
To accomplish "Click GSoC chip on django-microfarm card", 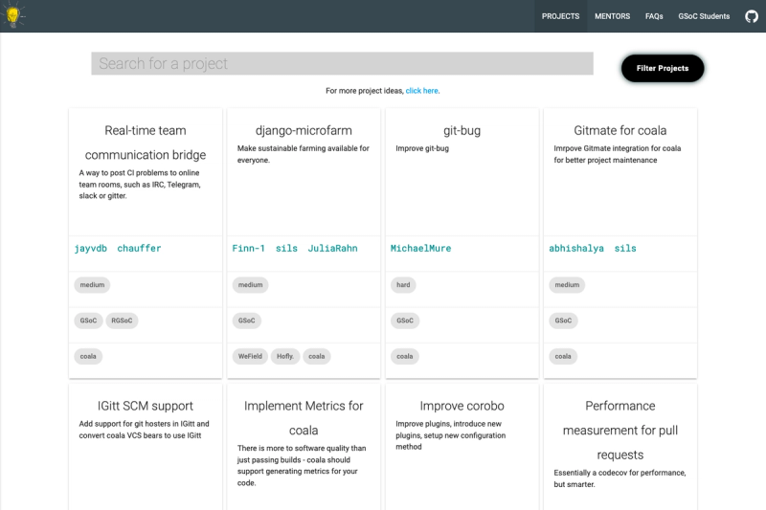I will [x=247, y=321].
